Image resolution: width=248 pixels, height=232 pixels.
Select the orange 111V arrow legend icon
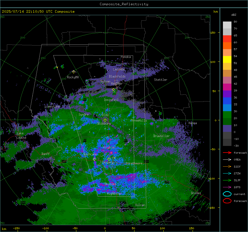point(227,166)
